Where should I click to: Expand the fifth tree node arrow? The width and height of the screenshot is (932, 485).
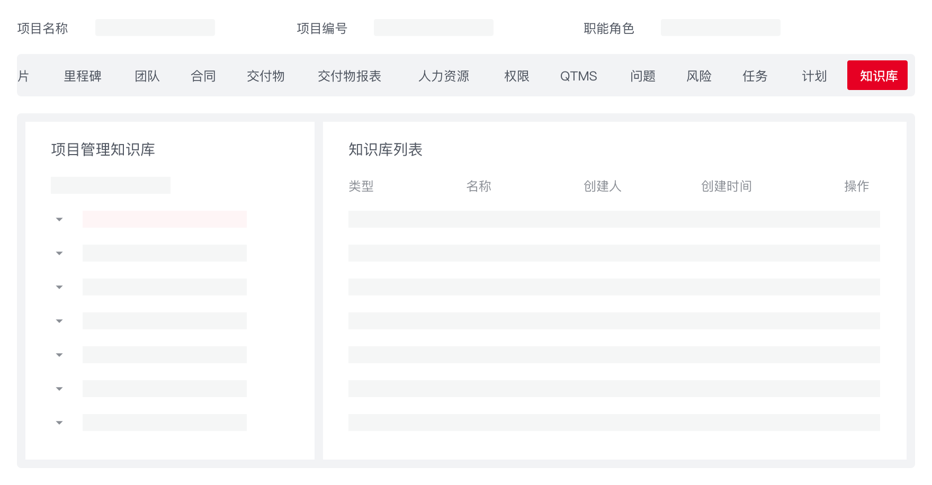pyautogui.click(x=59, y=355)
